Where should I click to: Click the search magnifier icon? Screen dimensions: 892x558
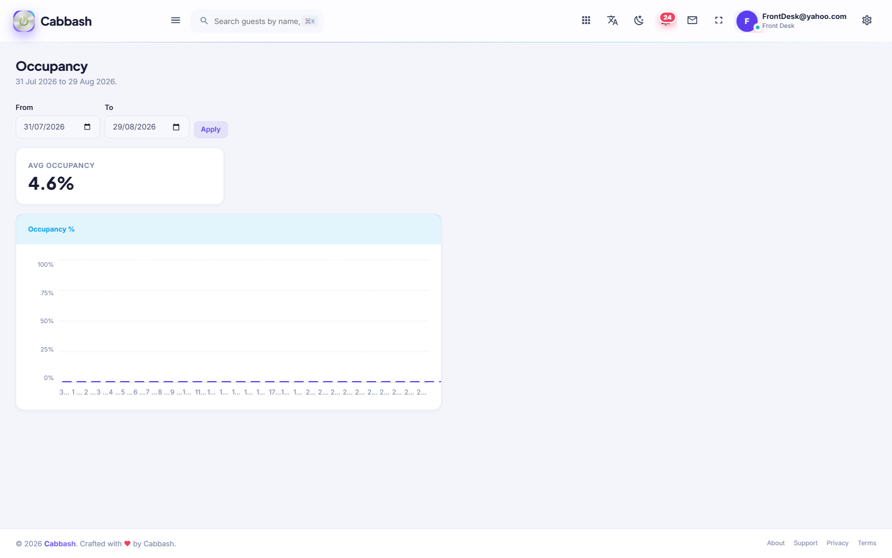click(x=204, y=21)
